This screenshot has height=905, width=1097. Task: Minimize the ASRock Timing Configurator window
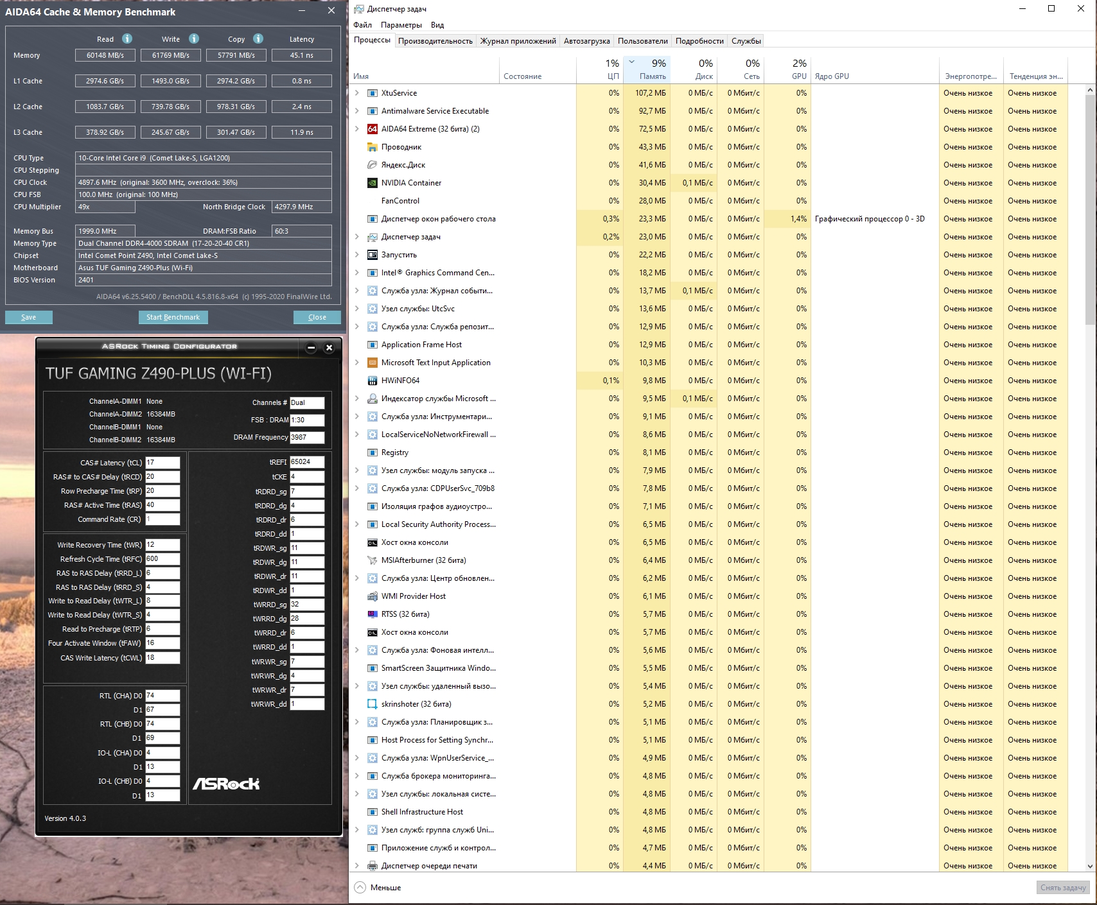[311, 348]
